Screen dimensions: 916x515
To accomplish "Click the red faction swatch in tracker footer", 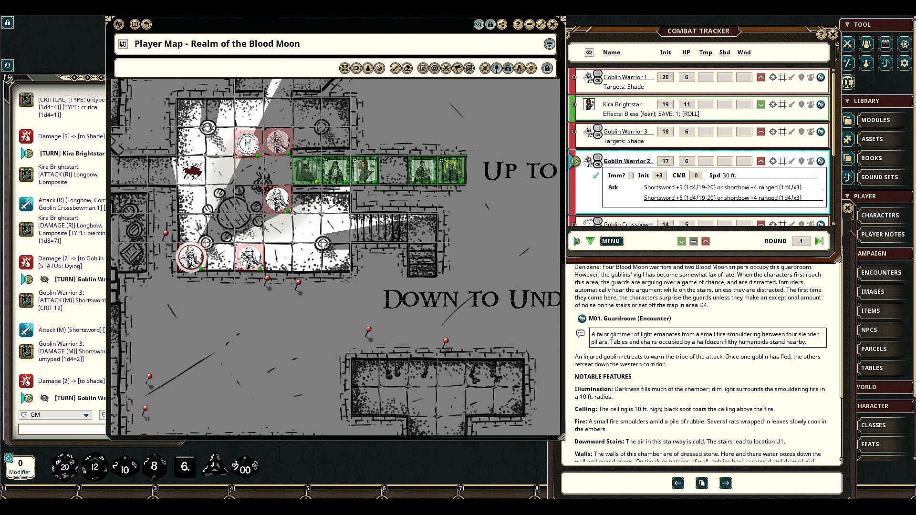I will coord(706,242).
